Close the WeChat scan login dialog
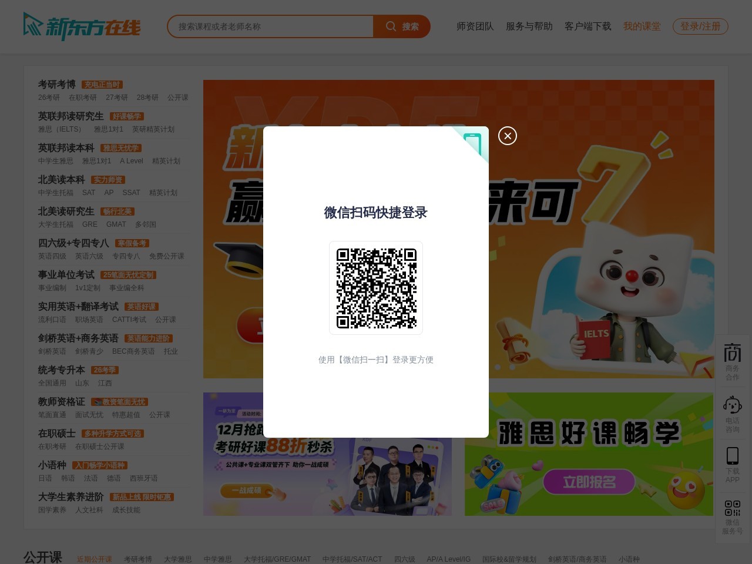 tap(508, 136)
